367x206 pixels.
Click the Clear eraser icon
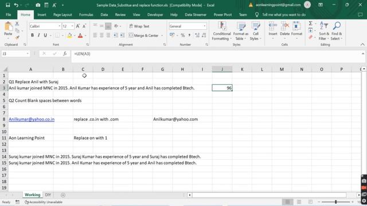click(311, 37)
